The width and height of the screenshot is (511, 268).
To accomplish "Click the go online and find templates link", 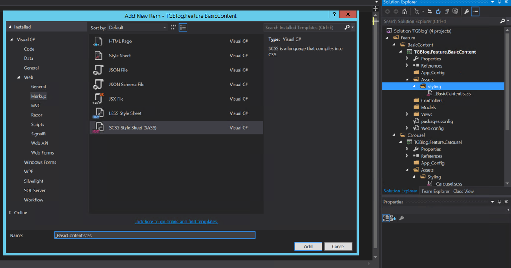I will (x=176, y=222).
